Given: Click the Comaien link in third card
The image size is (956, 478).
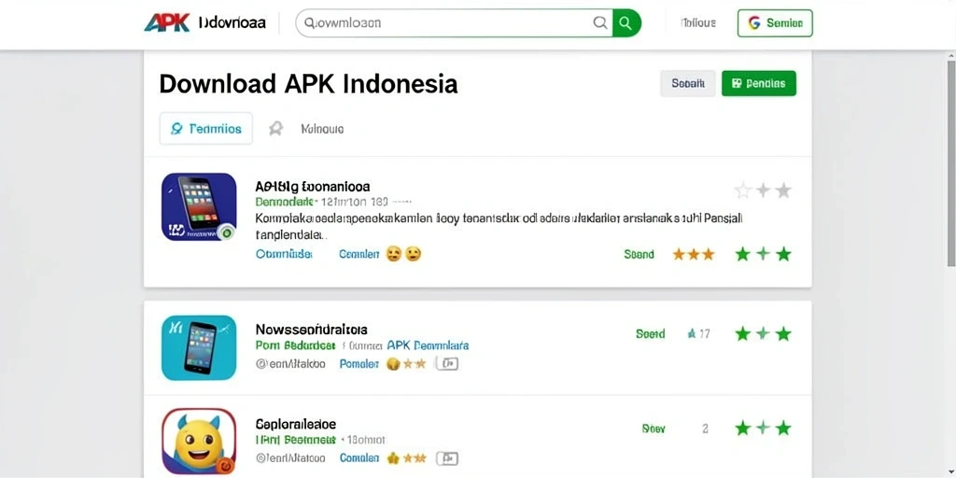Looking at the screenshot, I should coord(359,457).
